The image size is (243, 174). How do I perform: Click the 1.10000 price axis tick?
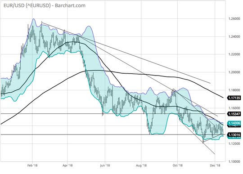(x=234, y=161)
